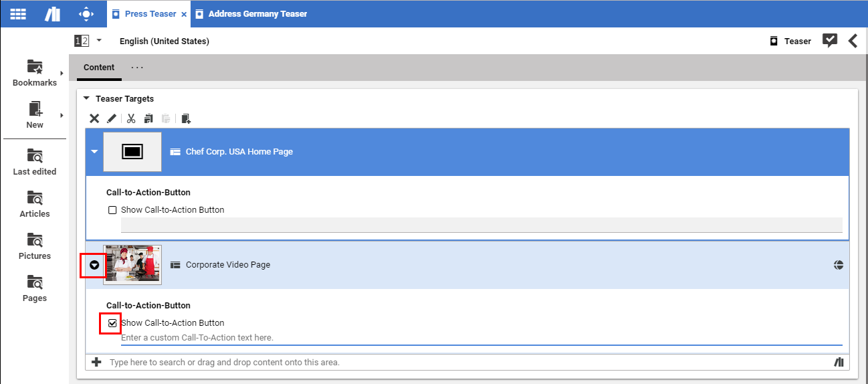The height and width of the screenshot is (384, 868).
Task: Close the Press Teaser tab
Action: [x=184, y=14]
